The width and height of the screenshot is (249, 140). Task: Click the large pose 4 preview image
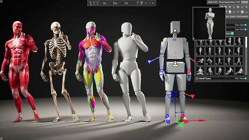pos(209,23)
